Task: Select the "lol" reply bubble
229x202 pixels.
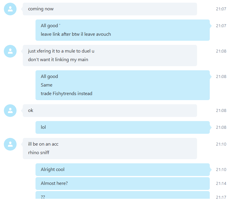Action: pyautogui.click(x=122, y=127)
